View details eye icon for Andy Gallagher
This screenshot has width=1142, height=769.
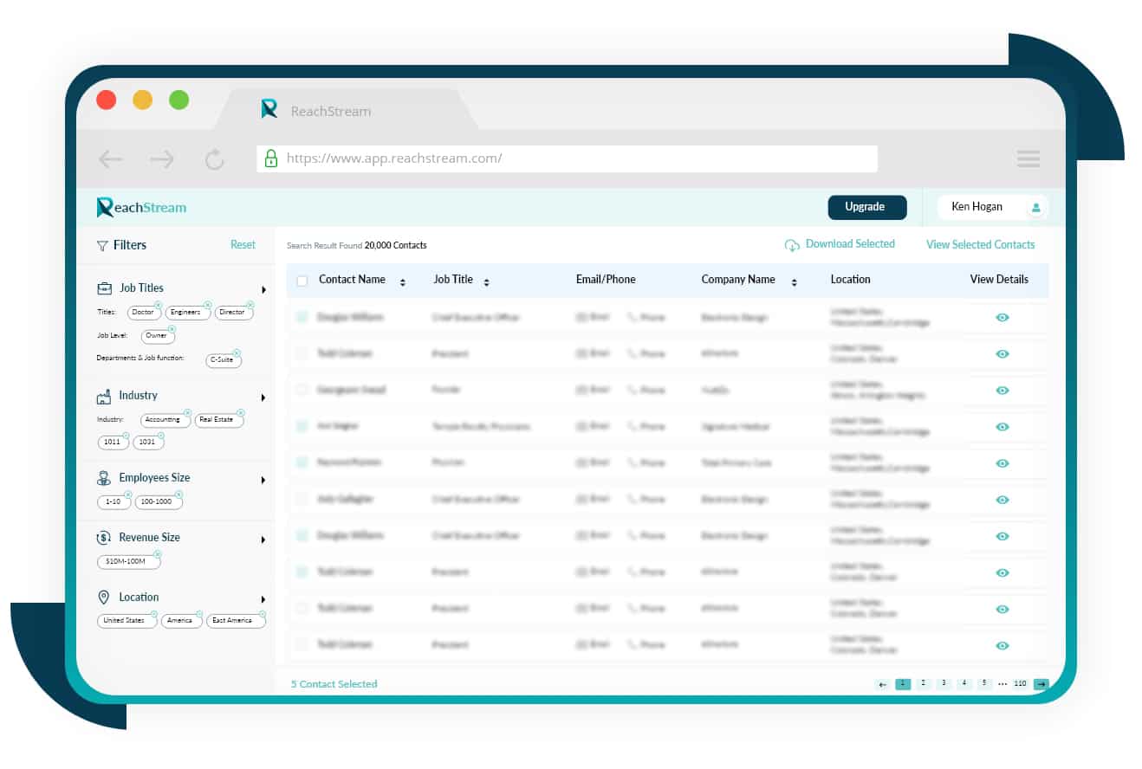[1002, 500]
